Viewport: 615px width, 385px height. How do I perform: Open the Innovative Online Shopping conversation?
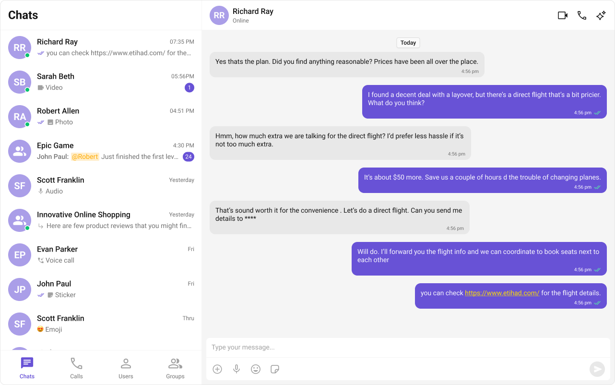(x=101, y=220)
